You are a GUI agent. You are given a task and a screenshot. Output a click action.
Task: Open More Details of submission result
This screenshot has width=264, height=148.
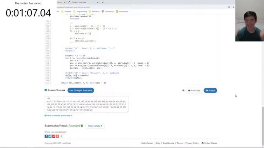point(95,126)
